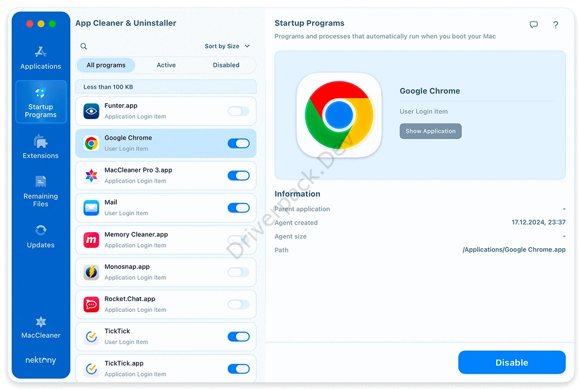The width and height of the screenshot is (580, 389).
Task: Click the Mail envelope icon
Action: point(91,208)
